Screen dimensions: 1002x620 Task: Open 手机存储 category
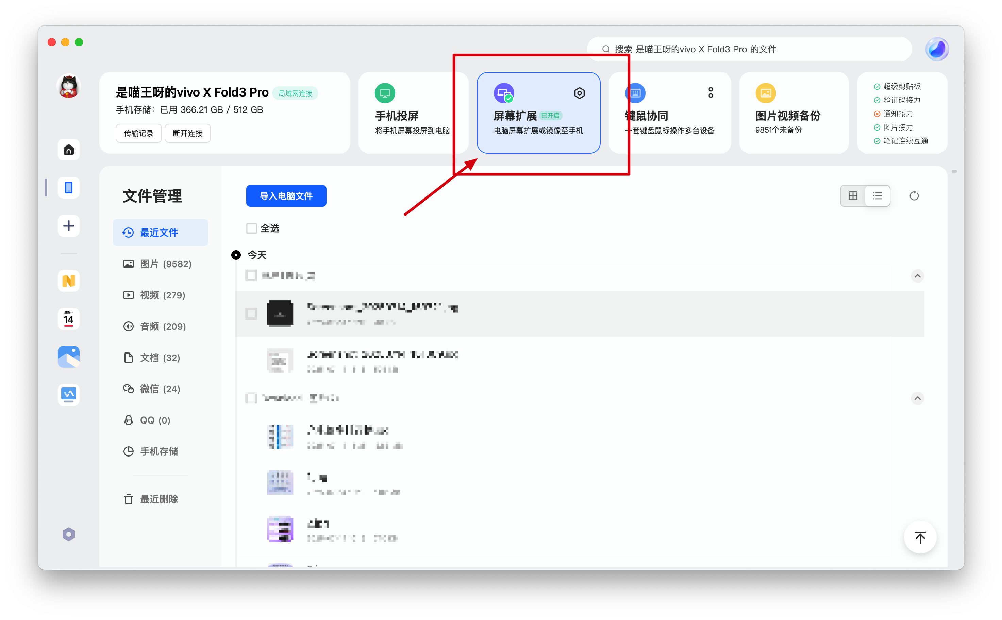pyautogui.click(x=161, y=451)
